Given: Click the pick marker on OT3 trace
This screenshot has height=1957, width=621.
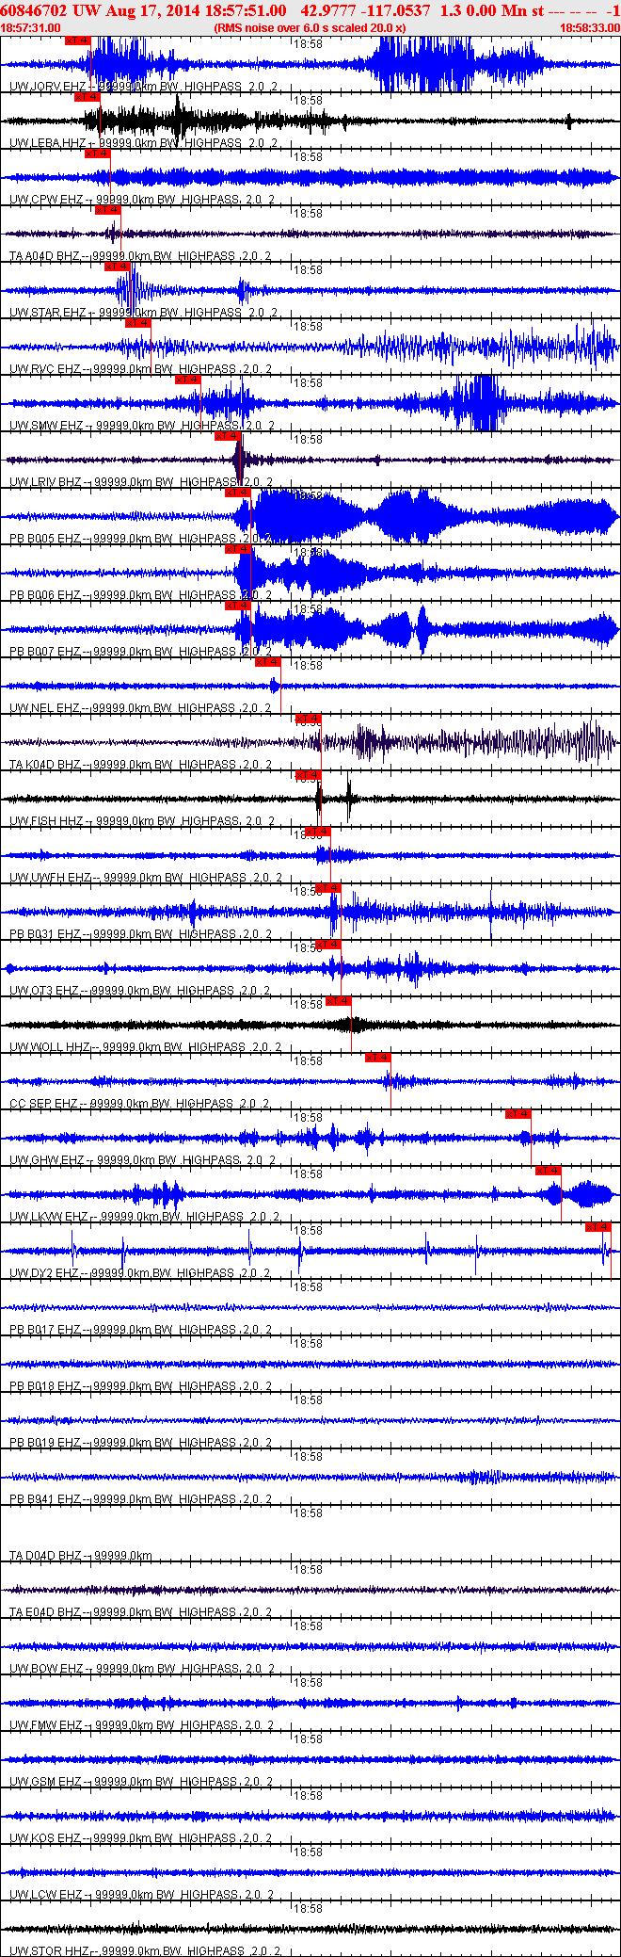Looking at the screenshot, I should [x=328, y=945].
